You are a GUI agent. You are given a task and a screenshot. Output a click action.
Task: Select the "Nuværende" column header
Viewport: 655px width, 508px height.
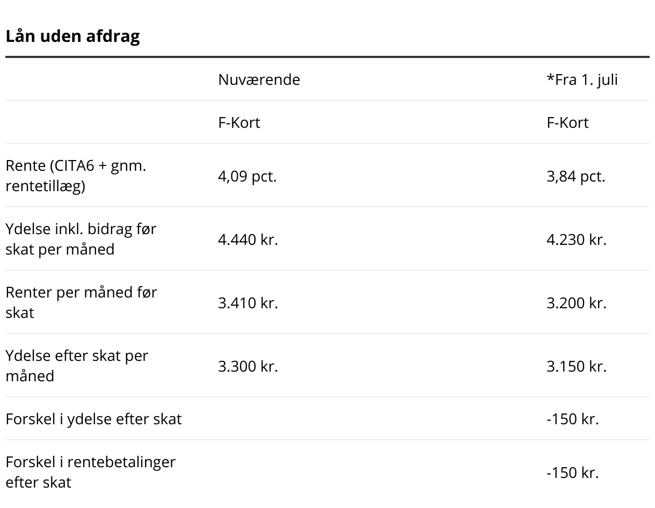pyautogui.click(x=259, y=79)
